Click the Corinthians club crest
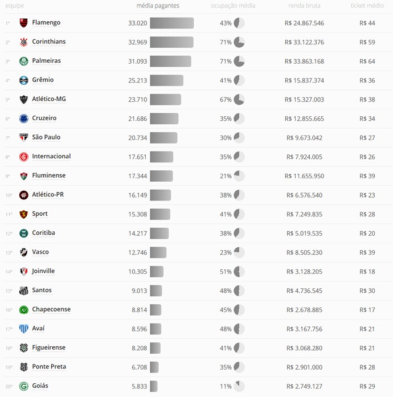The image size is (393, 397). (24, 42)
